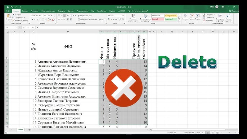Click the Paste clipboard icon
This screenshot has height=139, width=247.
(9, 16)
